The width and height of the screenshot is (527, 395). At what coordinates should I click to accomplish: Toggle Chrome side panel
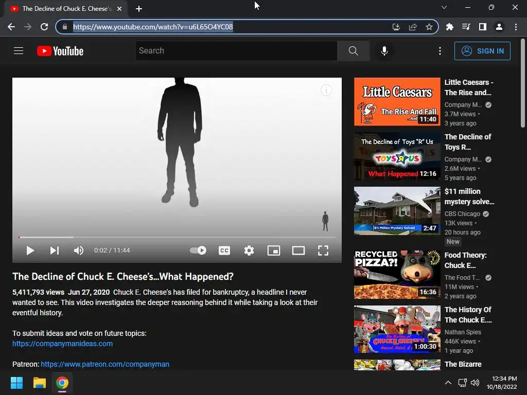pos(483,27)
